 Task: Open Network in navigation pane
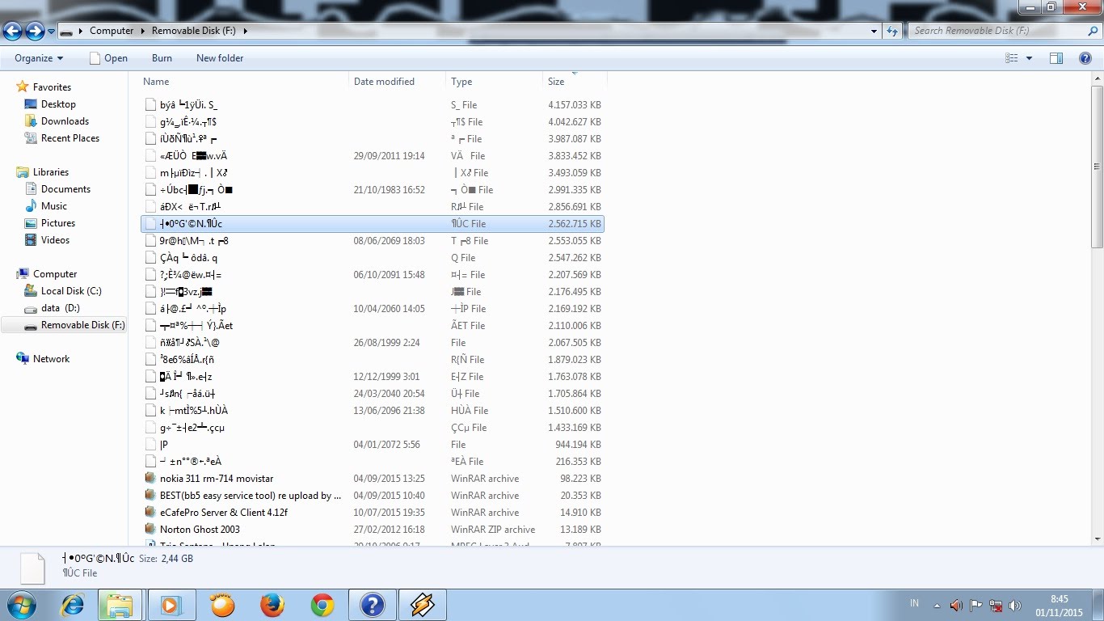coord(51,359)
